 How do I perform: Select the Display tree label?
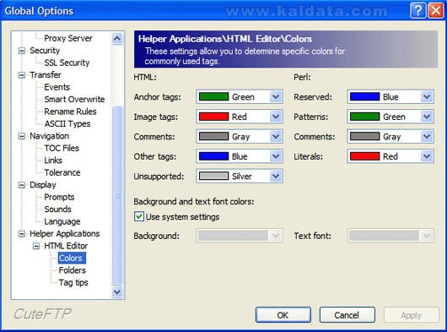pyautogui.click(x=43, y=185)
